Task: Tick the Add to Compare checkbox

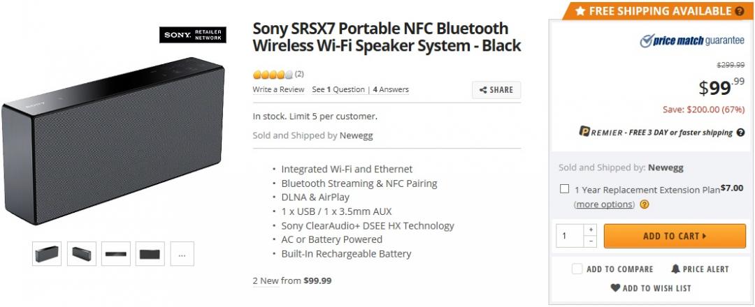Action: point(577,269)
